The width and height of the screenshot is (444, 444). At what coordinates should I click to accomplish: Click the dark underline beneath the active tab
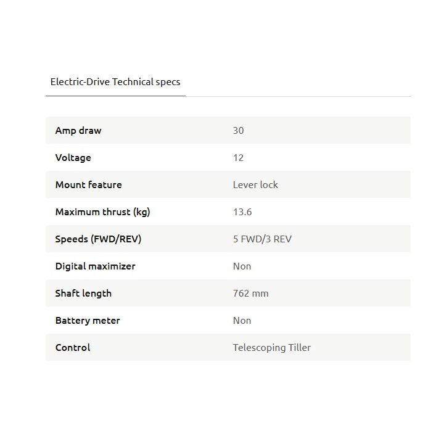(115, 96)
